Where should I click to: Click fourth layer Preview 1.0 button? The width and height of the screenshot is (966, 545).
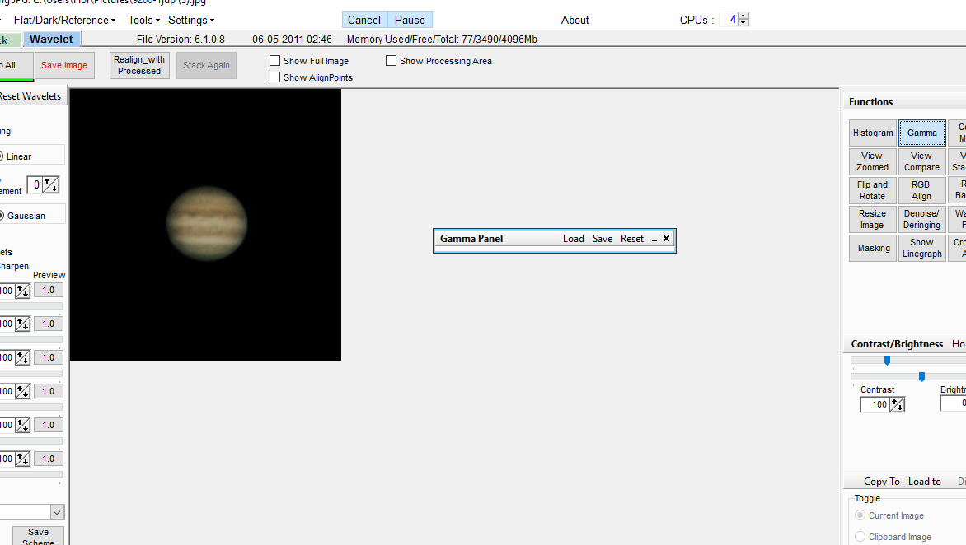click(x=48, y=391)
